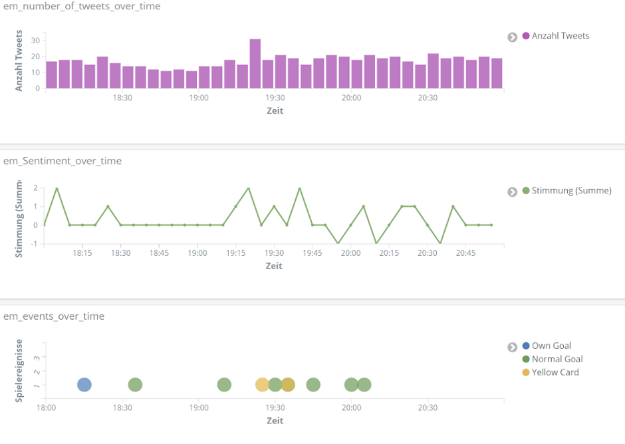Collapse the Stimmung (Summe) legend arrow
The height and width of the screenshot is (444, 625).
pos(512,191)
